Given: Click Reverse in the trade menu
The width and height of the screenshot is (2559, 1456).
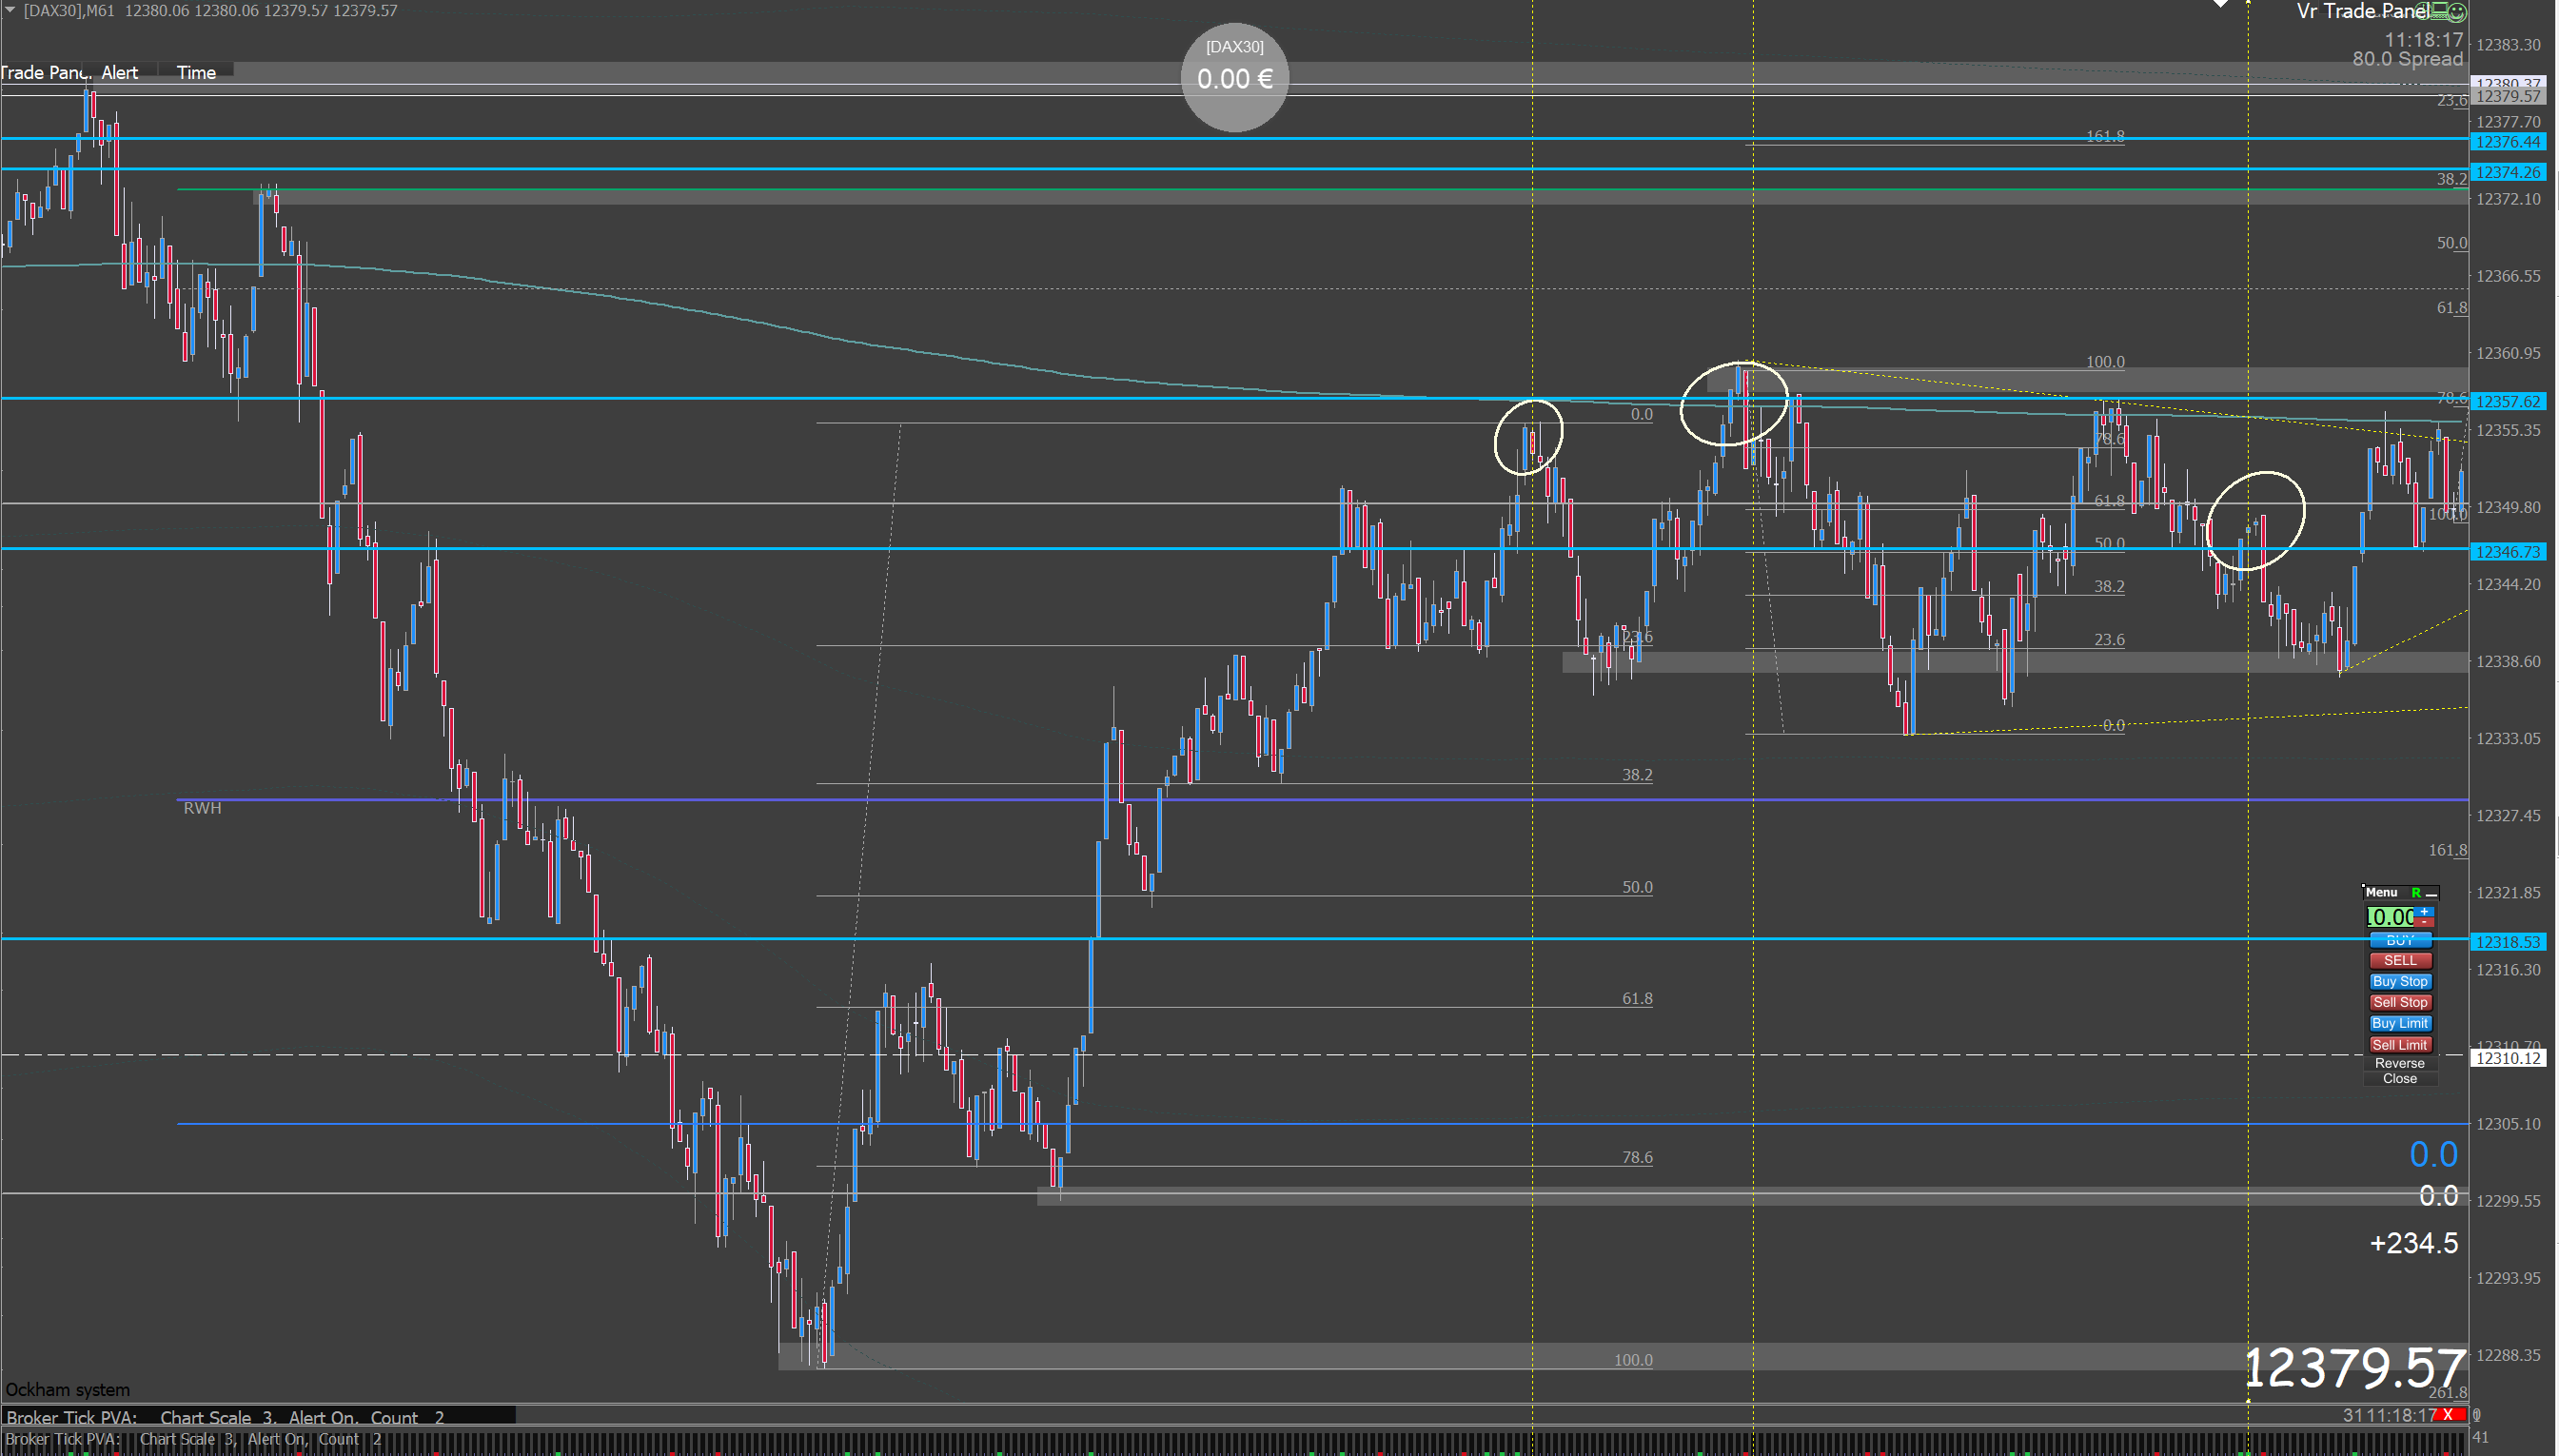Looking at the screenshot, I should (2400, 1064).
